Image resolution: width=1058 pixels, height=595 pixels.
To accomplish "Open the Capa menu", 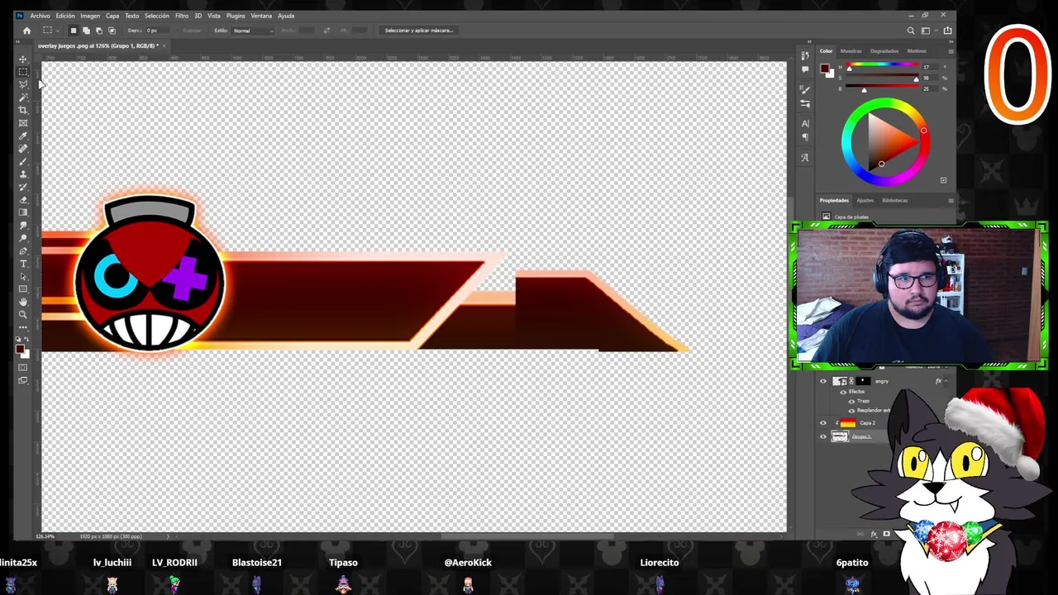I will click(112, 16).
